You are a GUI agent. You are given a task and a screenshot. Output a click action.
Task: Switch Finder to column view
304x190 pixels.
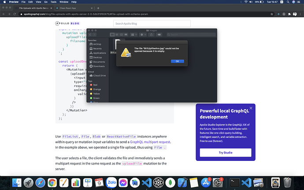click(121, 34)
